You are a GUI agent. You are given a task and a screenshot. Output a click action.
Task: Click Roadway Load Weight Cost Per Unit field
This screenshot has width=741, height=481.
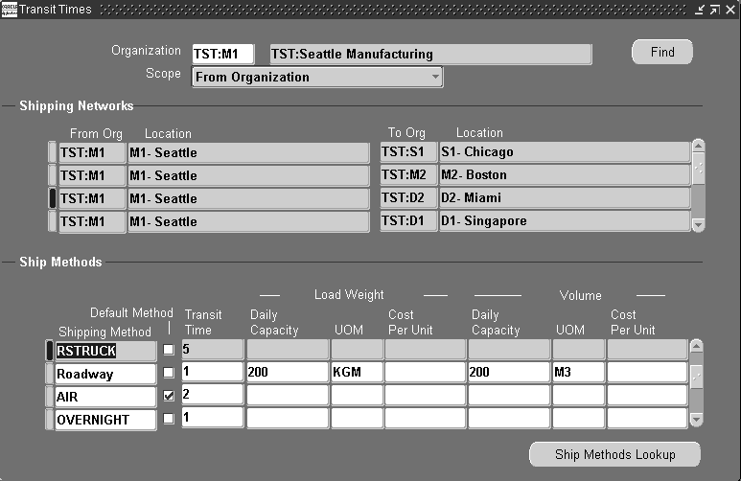[426, 373]
